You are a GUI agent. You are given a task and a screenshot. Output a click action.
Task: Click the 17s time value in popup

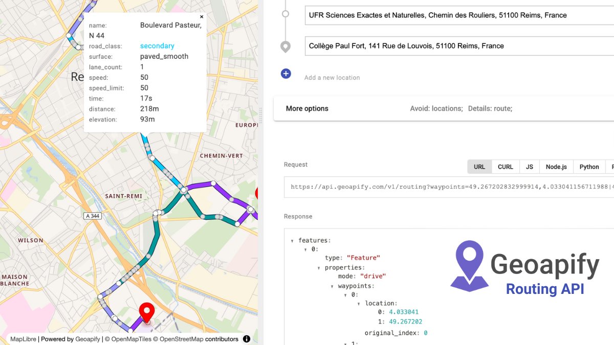point(146,98)
